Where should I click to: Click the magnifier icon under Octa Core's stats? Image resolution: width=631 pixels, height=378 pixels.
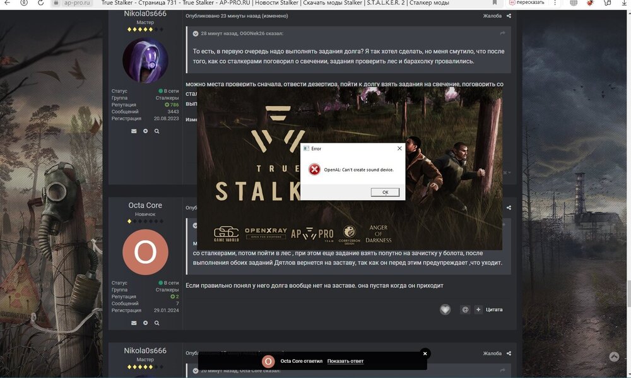coord(156,323)
